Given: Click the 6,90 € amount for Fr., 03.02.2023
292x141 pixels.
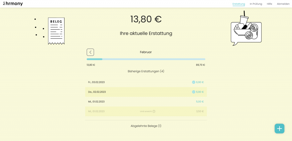Looking at the screenshot, I should (x=200, y=82).
